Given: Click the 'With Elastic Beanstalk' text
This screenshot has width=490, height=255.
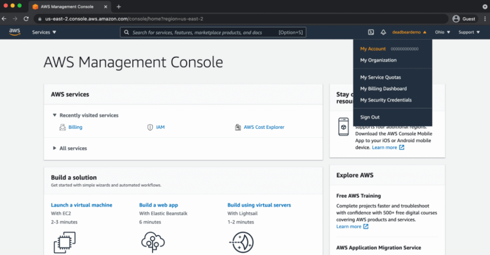Looking at the screenshot, I should (x=163, y=213).
